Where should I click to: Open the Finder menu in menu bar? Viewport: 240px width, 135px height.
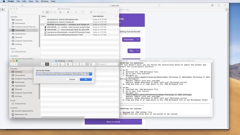11,1
